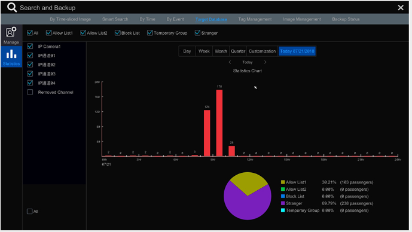This screenshot has height=232, width=412.
Task: Click the 07/21 date label under axis
Action: tap(106, 164)
